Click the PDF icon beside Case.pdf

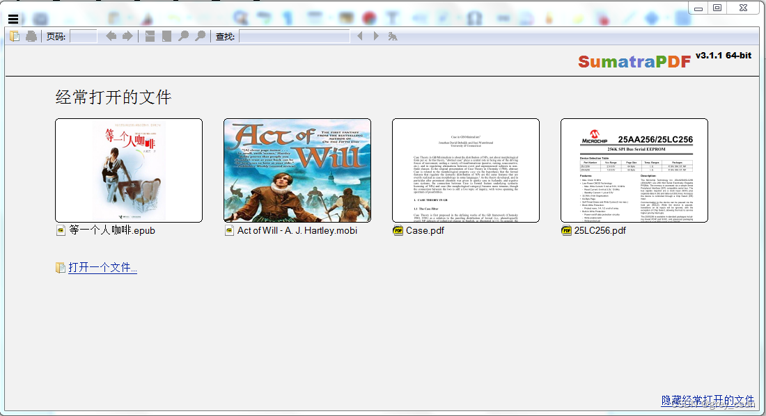398,230
